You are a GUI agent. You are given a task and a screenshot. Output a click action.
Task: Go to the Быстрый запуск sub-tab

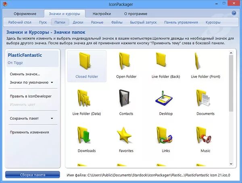pos(143,23)
